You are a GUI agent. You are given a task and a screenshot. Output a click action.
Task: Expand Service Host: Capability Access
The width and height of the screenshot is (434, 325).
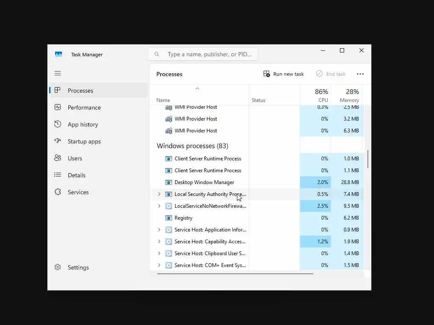[159, 241]
